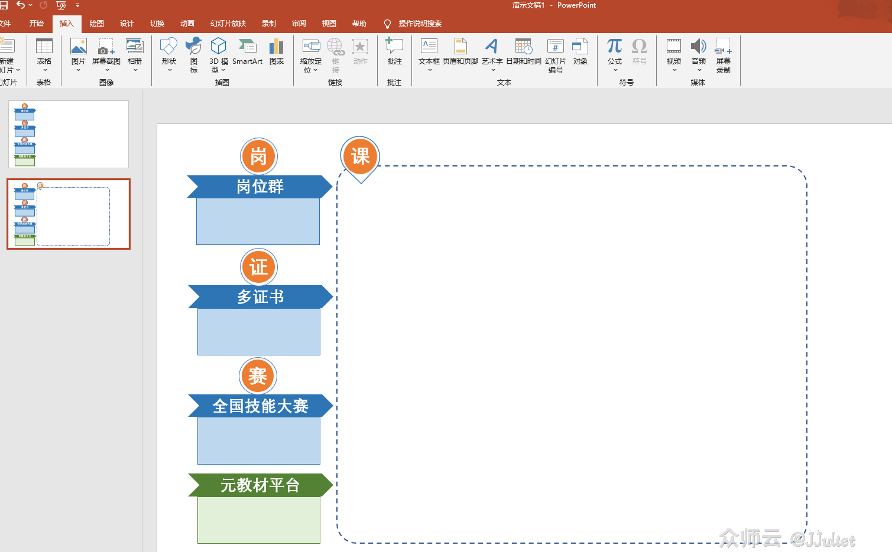Expand the Video (视频) dropdown arrow
892x552 pixels.
[x=674, y=70]
